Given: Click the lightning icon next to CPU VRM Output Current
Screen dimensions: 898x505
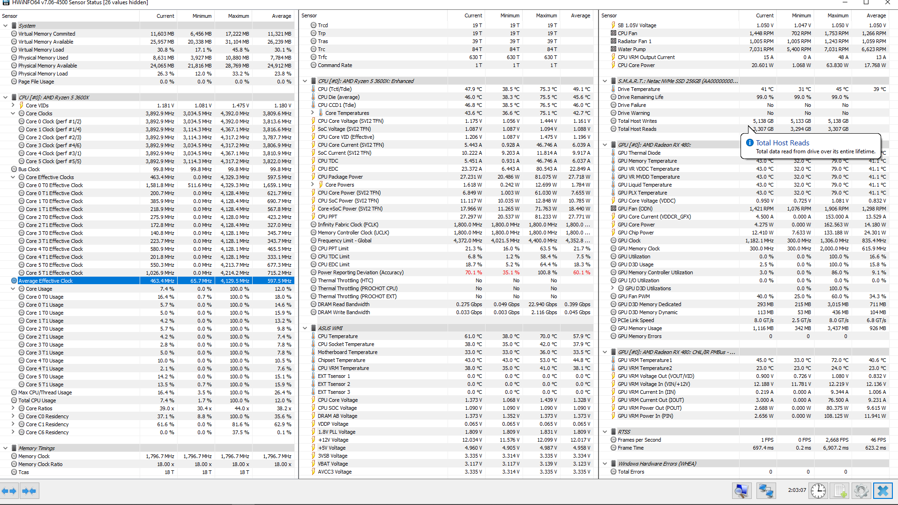Looking at the screenshot, I should pos(614,57).
